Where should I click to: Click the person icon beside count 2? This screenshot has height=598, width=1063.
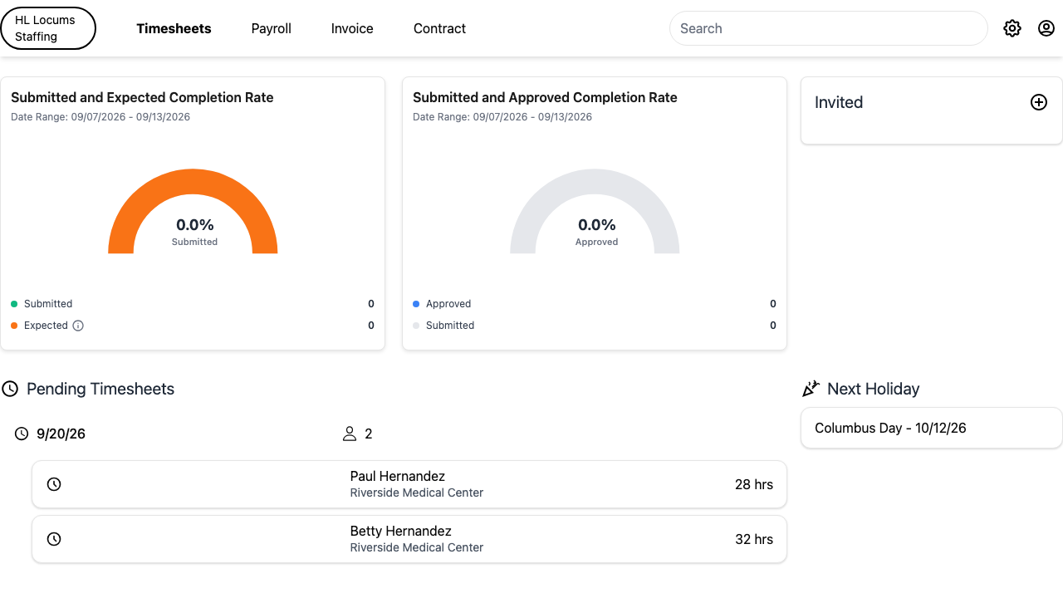tap(350, 434)
